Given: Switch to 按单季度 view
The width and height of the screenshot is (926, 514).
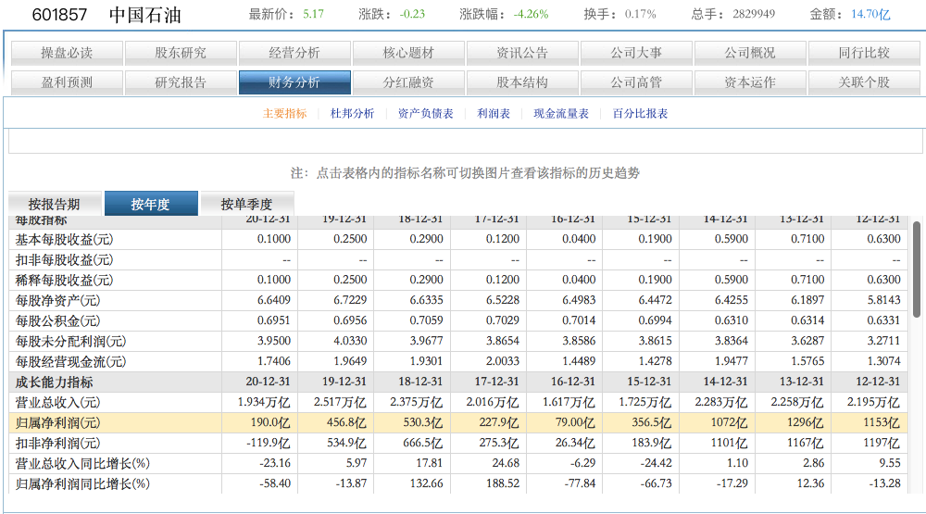Looking at the screenshot, I should coord(247,204).
